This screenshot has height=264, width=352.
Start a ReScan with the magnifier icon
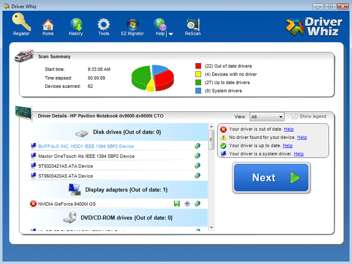(x=193, y=25)
